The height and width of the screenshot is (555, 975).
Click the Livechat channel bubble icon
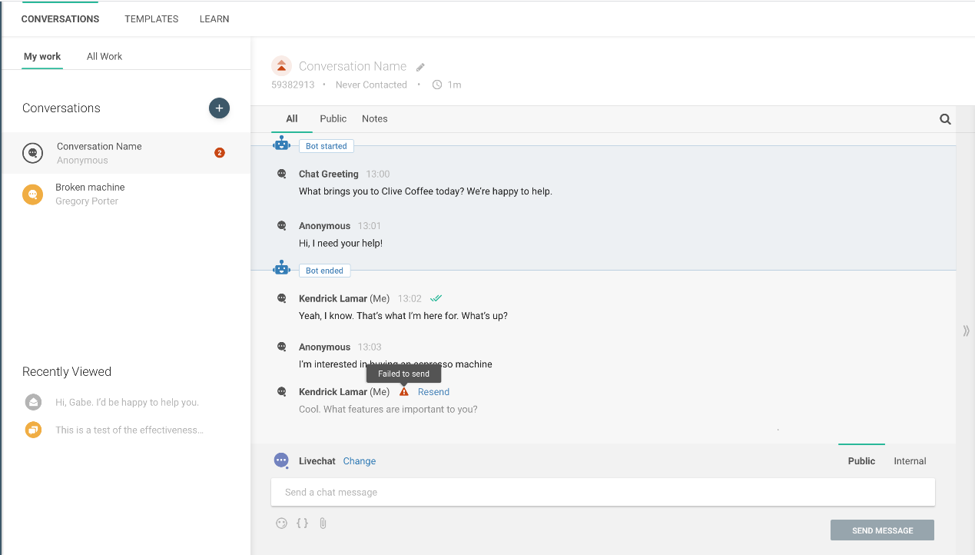pyautogui.click(x=281, y=460)
